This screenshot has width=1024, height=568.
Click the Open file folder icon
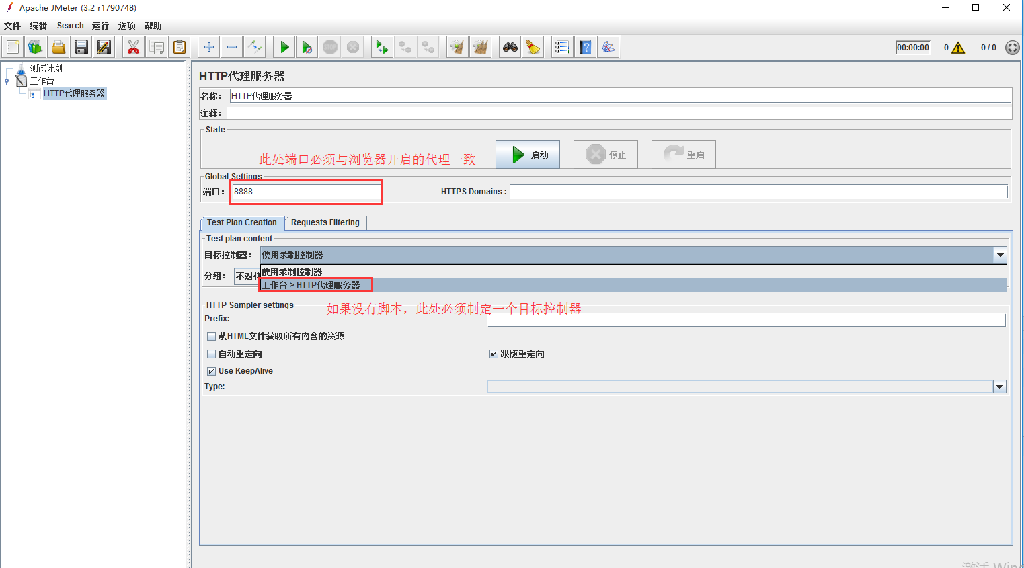pyautogui.click(x=58, y=47)
